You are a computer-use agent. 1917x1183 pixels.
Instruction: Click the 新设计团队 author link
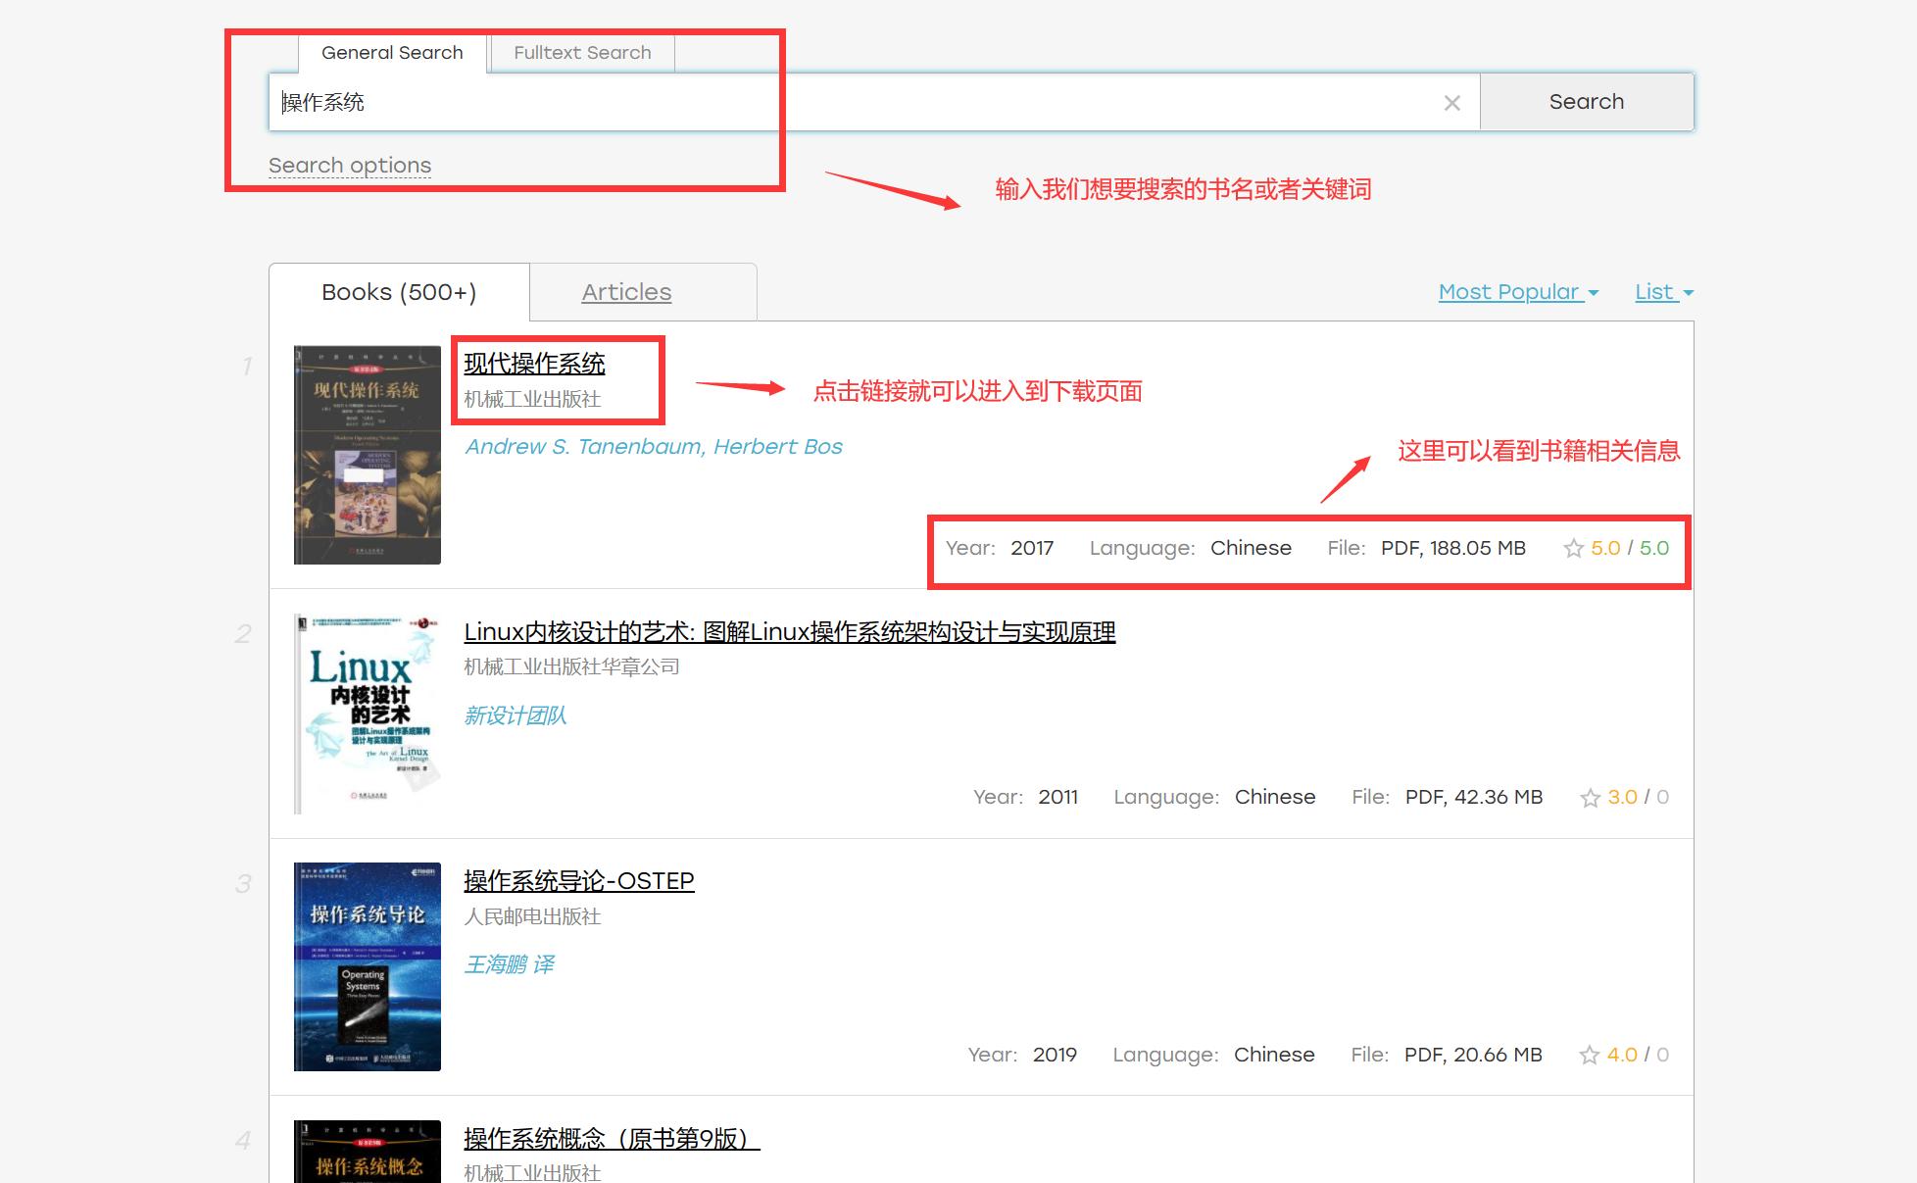pyautogui.click(x=516, y=715)
